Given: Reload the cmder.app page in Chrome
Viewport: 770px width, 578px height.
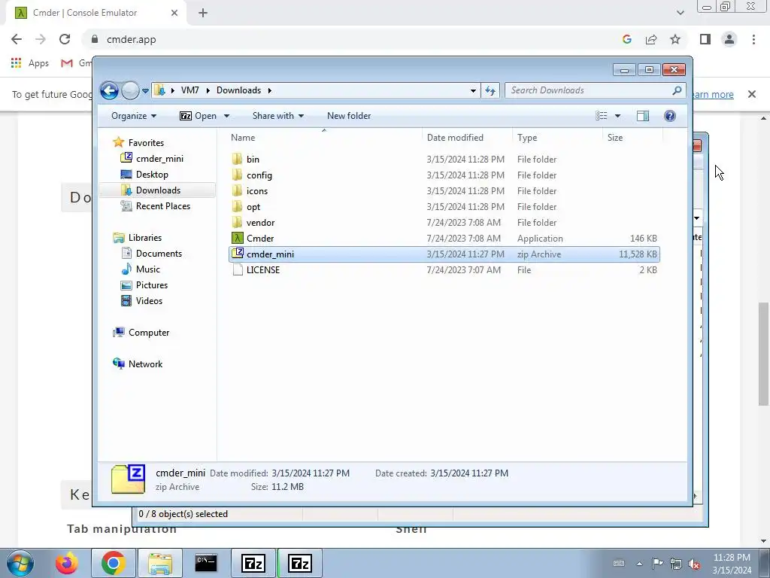Looking at the screenshot, I should (x=65, y=39).
